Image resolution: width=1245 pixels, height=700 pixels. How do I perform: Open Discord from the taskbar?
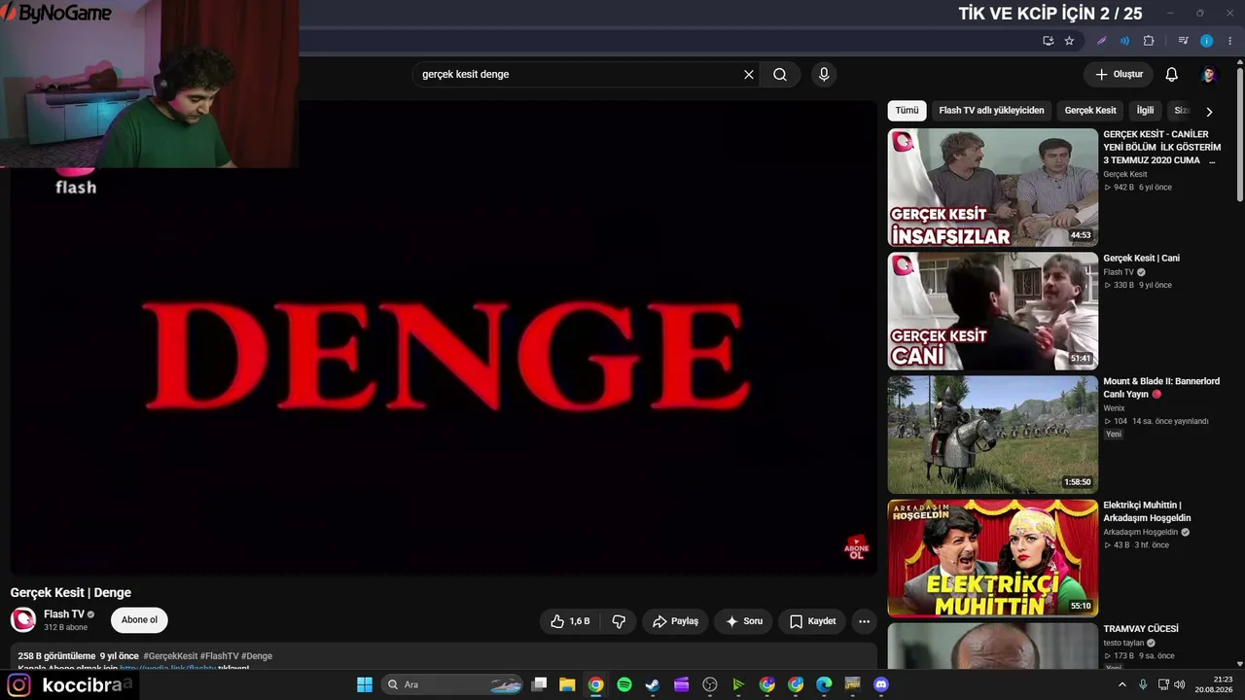click(x=881, y=684)
